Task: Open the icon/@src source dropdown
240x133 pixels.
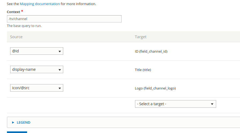Action: 36,88
